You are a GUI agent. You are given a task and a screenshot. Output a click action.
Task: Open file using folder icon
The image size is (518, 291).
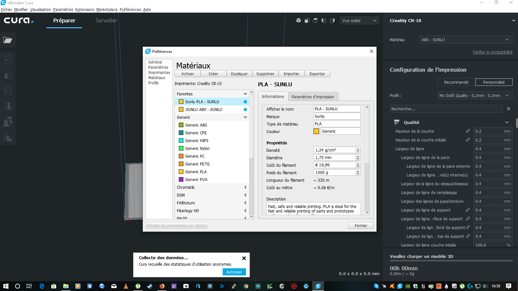pos(7,40)
